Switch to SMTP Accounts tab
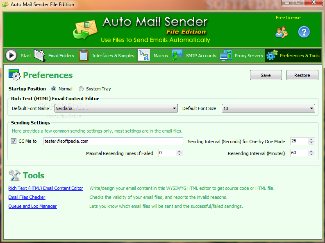Image resolution: width=325 pixels, height=243 pixels. click(194, 55)
